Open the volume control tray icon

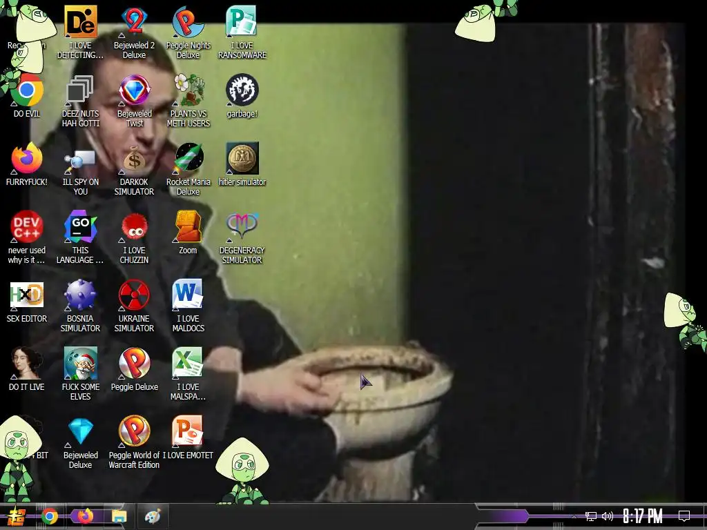(x=608, y=516)
